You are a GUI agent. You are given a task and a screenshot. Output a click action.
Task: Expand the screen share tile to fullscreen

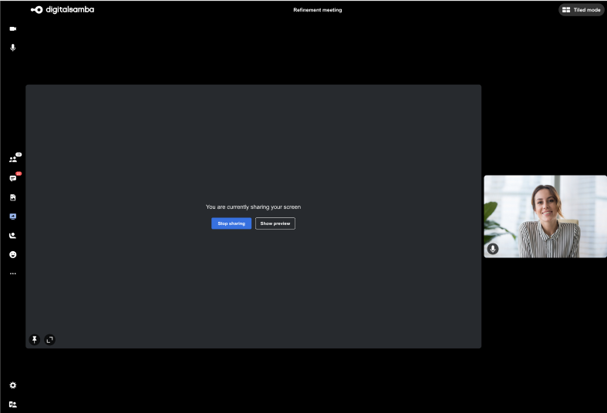pyautogui.click(x=50, y=339)
